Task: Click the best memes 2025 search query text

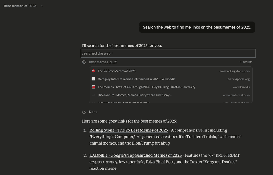Action: click(103, 62)
